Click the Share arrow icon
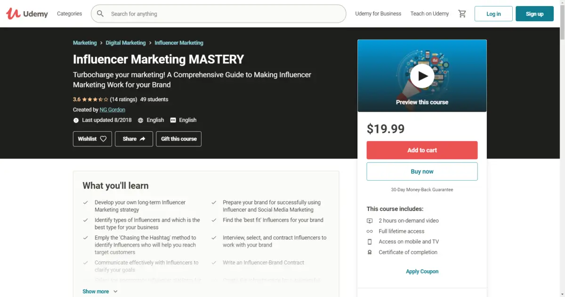The height and width of the screenshot is (297, 565). pos(143,139)
